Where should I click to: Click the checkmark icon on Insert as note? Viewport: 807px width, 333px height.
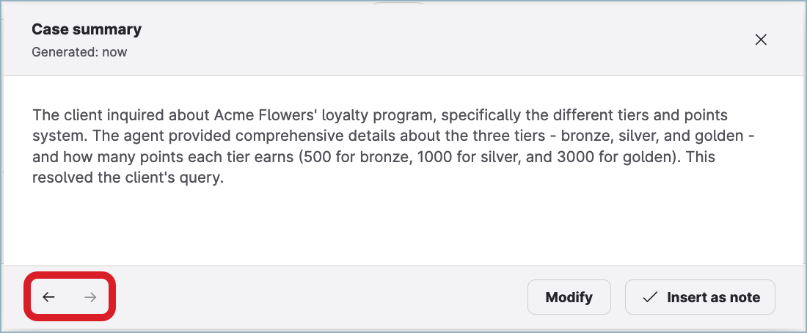(x=649, y=297)
